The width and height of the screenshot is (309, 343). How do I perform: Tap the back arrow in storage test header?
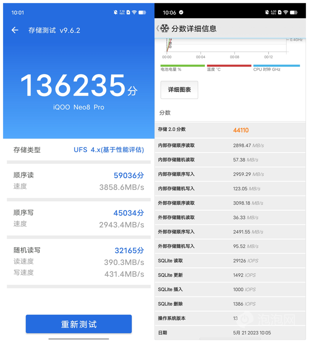coord(15,30)
